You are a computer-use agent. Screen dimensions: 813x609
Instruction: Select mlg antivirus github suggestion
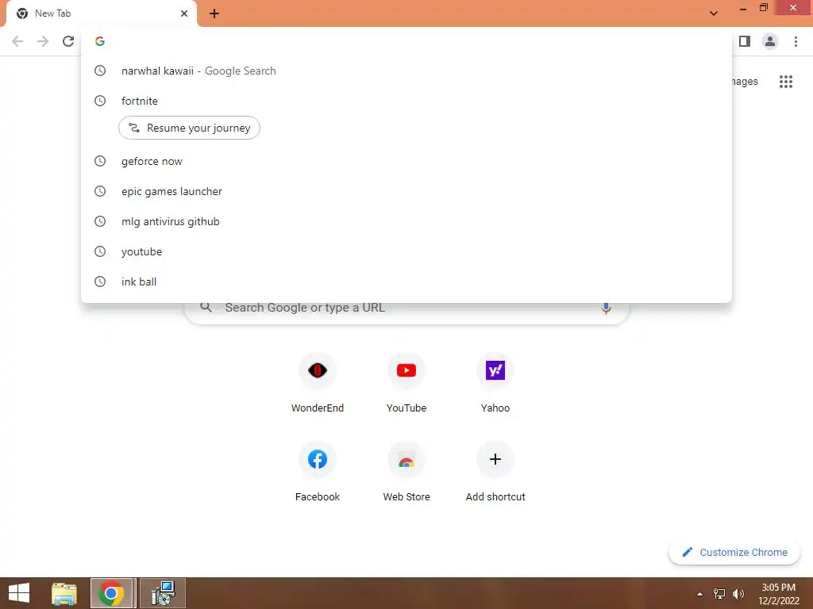(406, 222)
